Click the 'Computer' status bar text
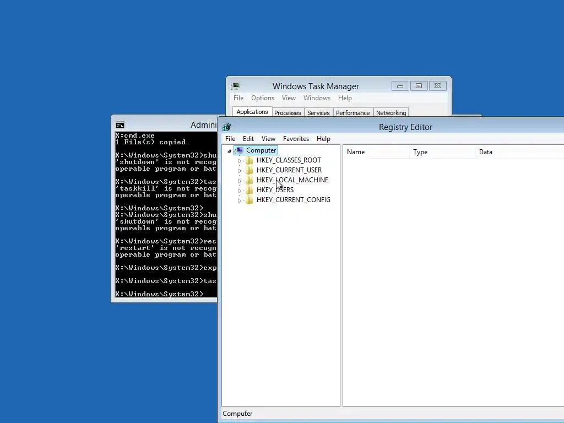The image size is (564, 423). [x=237, y=414]
